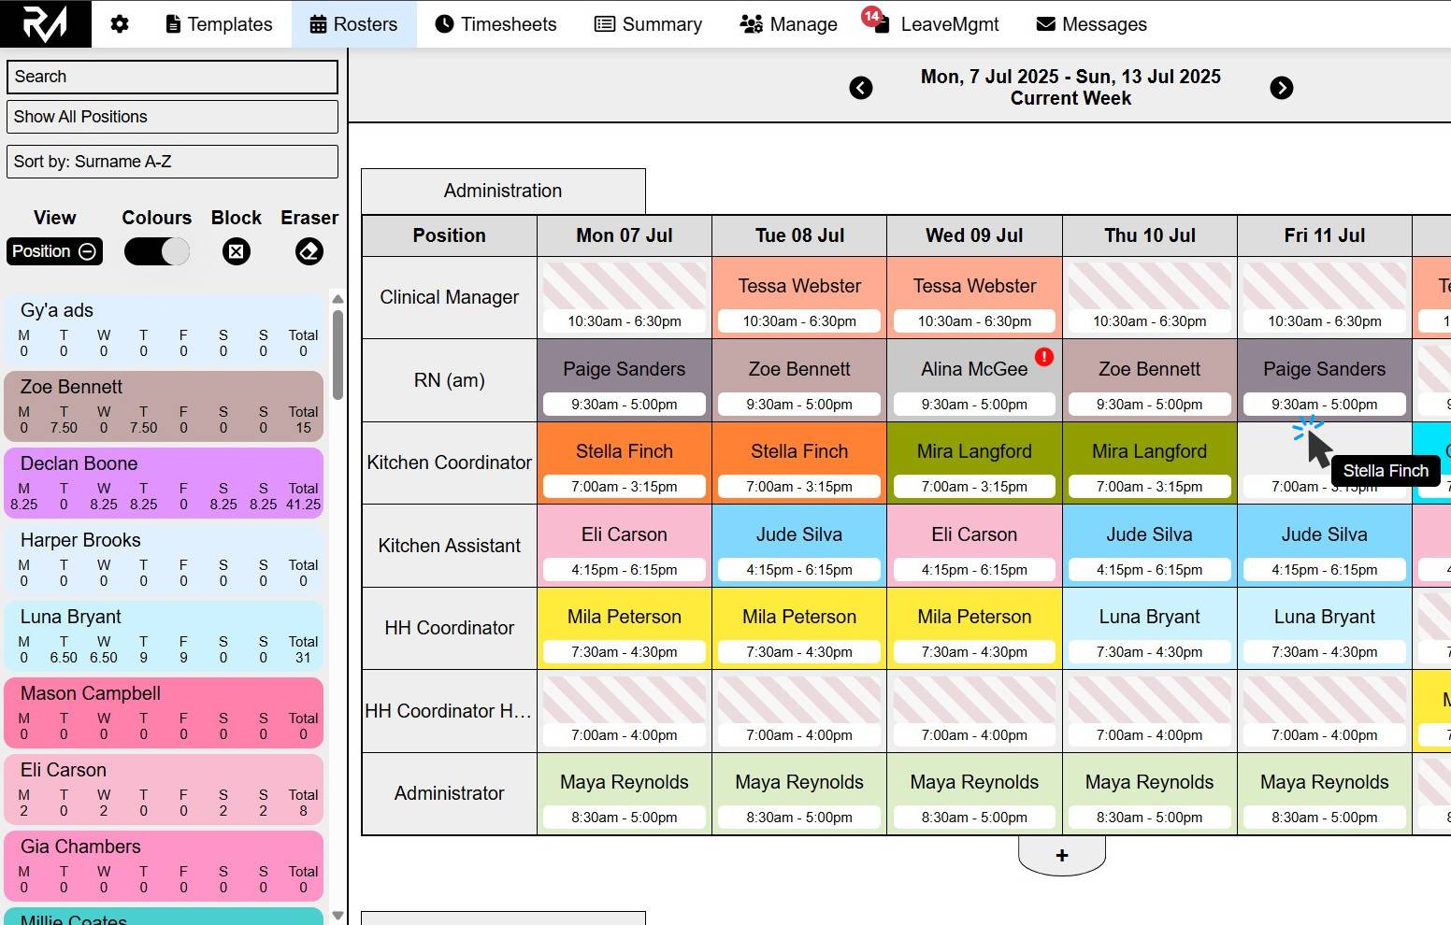Click the RM logo
The height and width of the screenshot is (925, 1451).
tap(44, 23)
